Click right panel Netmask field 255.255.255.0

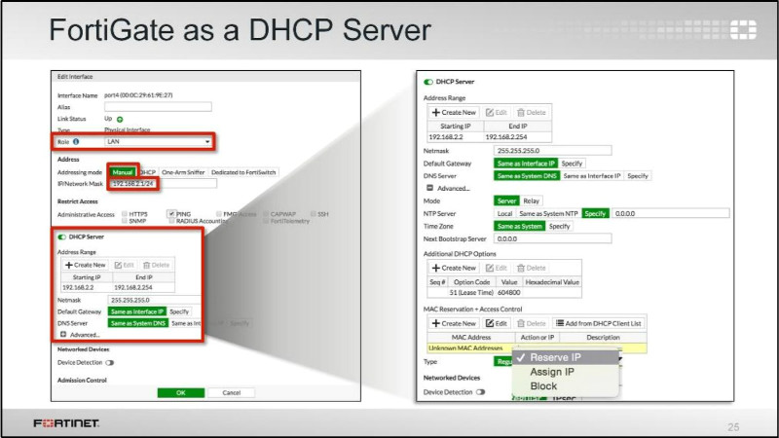pos(552,151)
